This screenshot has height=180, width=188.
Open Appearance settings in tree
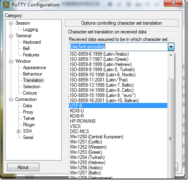(x=34, y=68)
